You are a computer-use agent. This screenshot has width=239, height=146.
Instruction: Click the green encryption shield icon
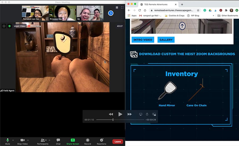point(10,26)
